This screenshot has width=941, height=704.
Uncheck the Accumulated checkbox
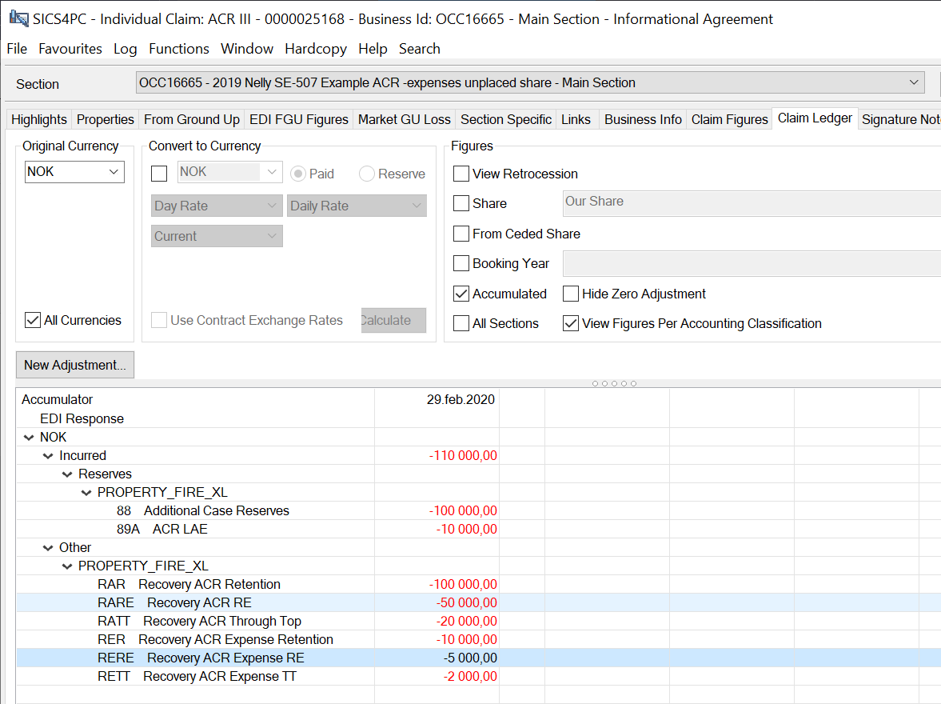coord(461,294)
